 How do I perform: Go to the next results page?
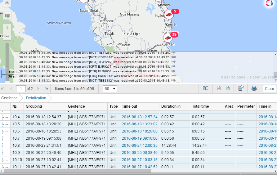pyautogui.click(x=38, y=89)
